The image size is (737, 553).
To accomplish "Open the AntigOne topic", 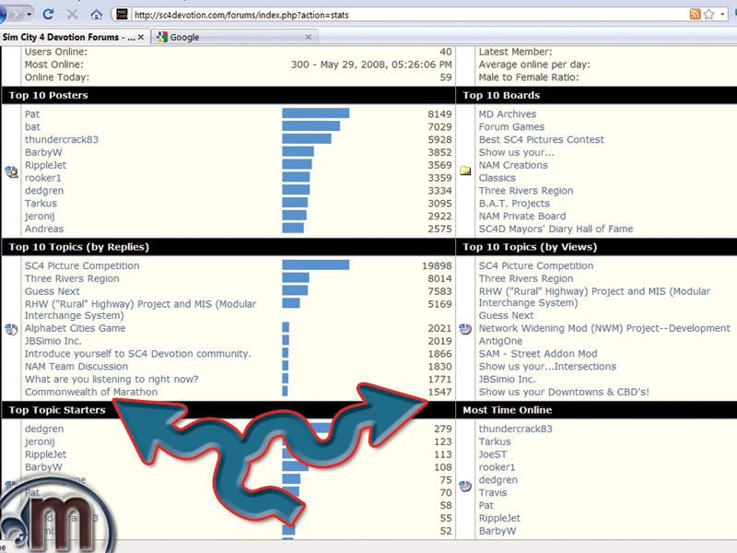I will coord(500,341).
